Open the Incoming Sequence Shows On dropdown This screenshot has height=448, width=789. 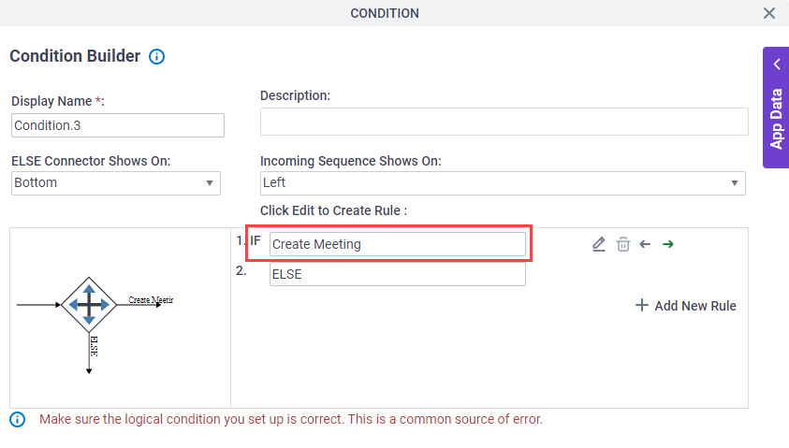click(503, 183)
